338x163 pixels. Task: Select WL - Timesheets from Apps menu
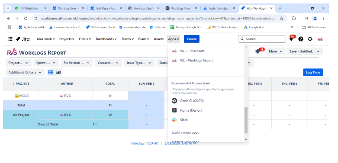tap(206, 51)
